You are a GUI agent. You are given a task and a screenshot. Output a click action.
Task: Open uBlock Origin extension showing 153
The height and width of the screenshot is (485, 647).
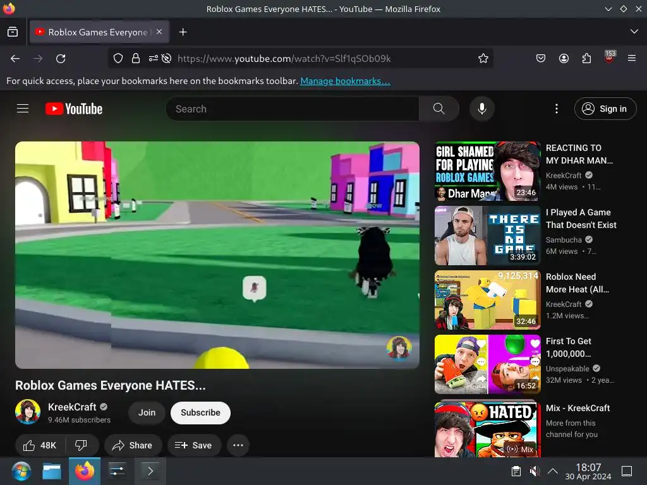609,57
